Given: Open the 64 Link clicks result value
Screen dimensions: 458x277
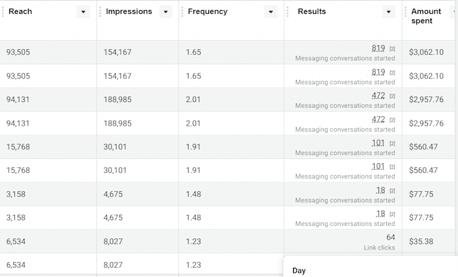Looking at the screenshot, I should (390, 237).
